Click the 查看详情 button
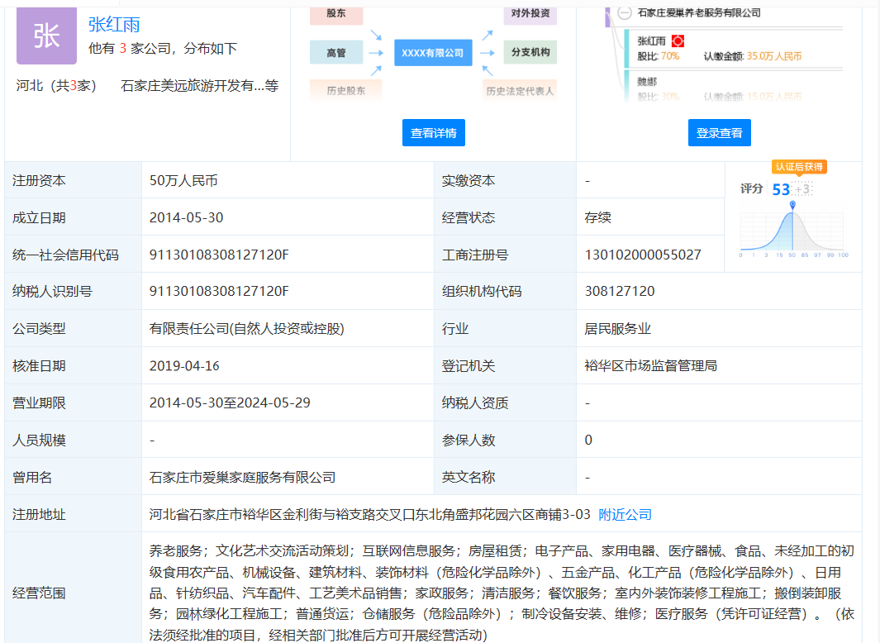The height and width of the screenshot is (643, 880). 433,132
